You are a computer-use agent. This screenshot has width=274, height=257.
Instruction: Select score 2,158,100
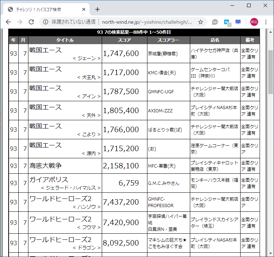point(121,166)
